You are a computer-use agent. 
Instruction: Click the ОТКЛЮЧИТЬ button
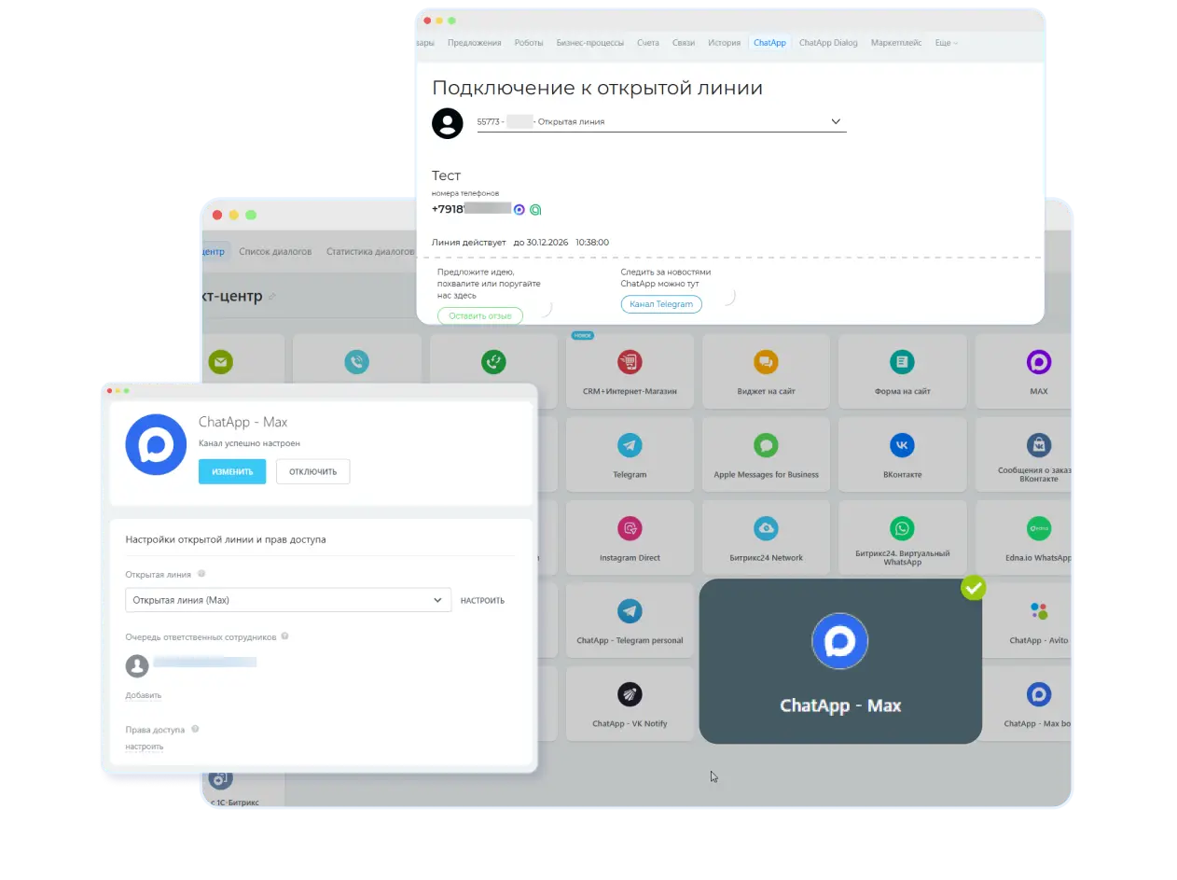click(x=312, y=472)
